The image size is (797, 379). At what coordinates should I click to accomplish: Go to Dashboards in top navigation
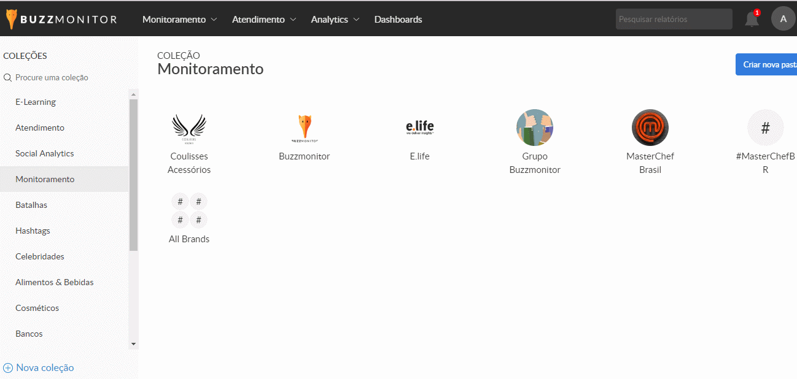tap(398, 19)
